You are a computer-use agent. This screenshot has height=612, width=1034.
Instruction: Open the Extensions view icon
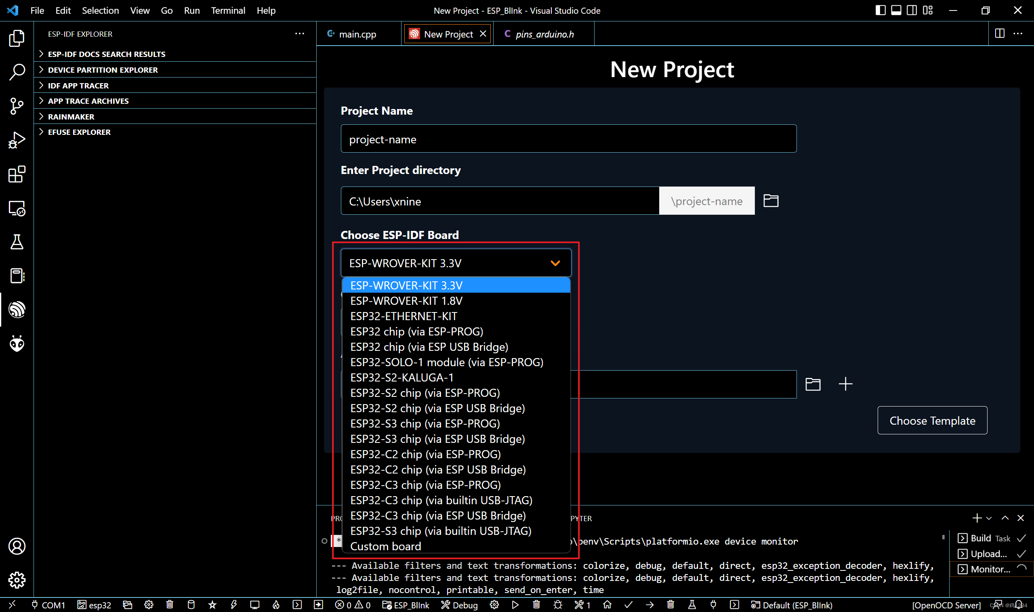coord(17,174)
